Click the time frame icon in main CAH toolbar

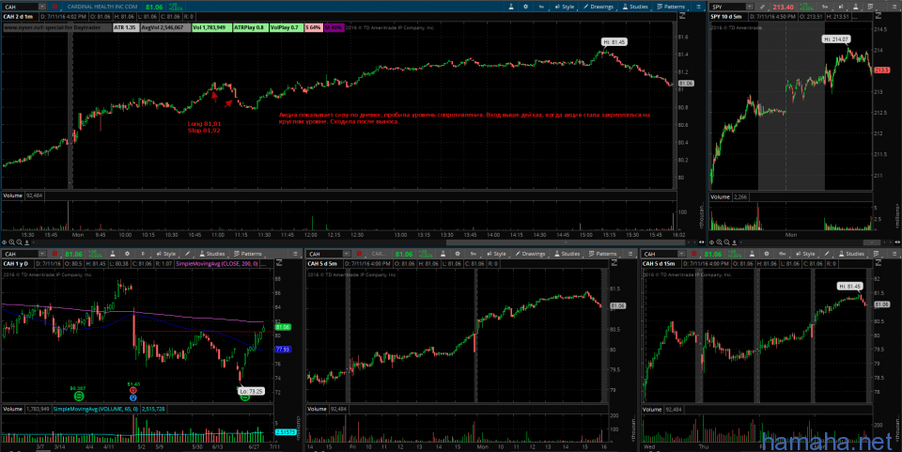[x=541, y=7]
